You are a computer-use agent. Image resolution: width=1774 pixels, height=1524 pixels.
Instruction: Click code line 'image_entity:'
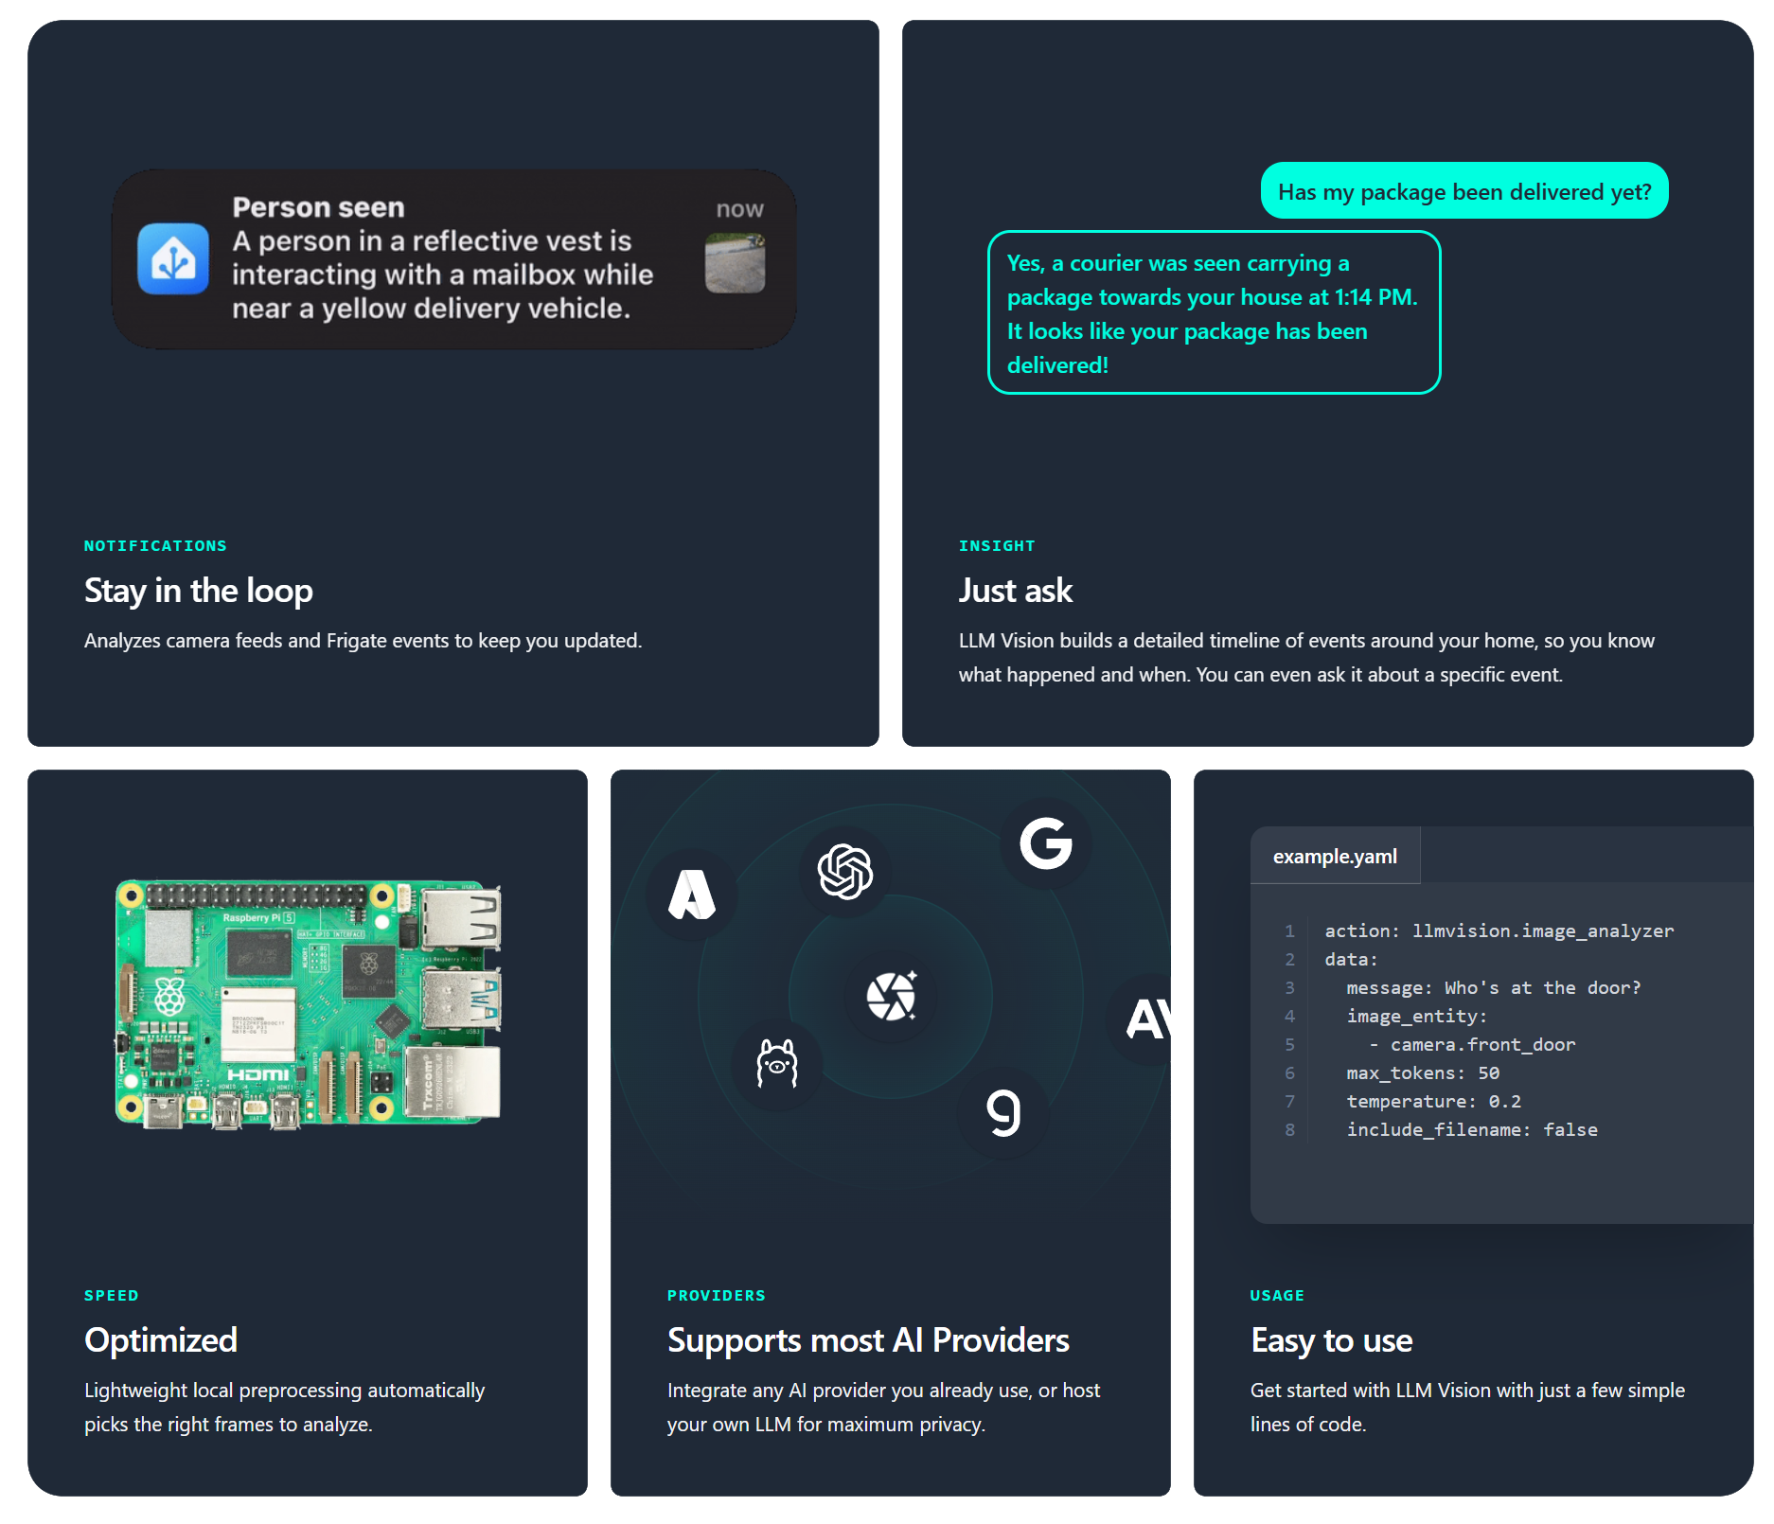tap(1417, 1016)
